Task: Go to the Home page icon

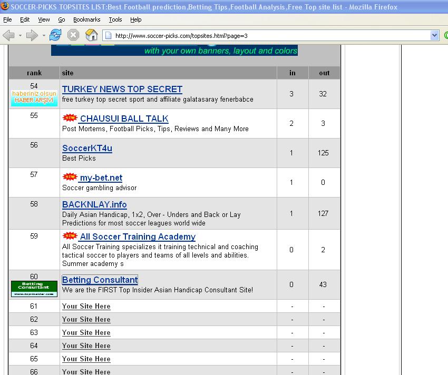Action: point(91,35)
